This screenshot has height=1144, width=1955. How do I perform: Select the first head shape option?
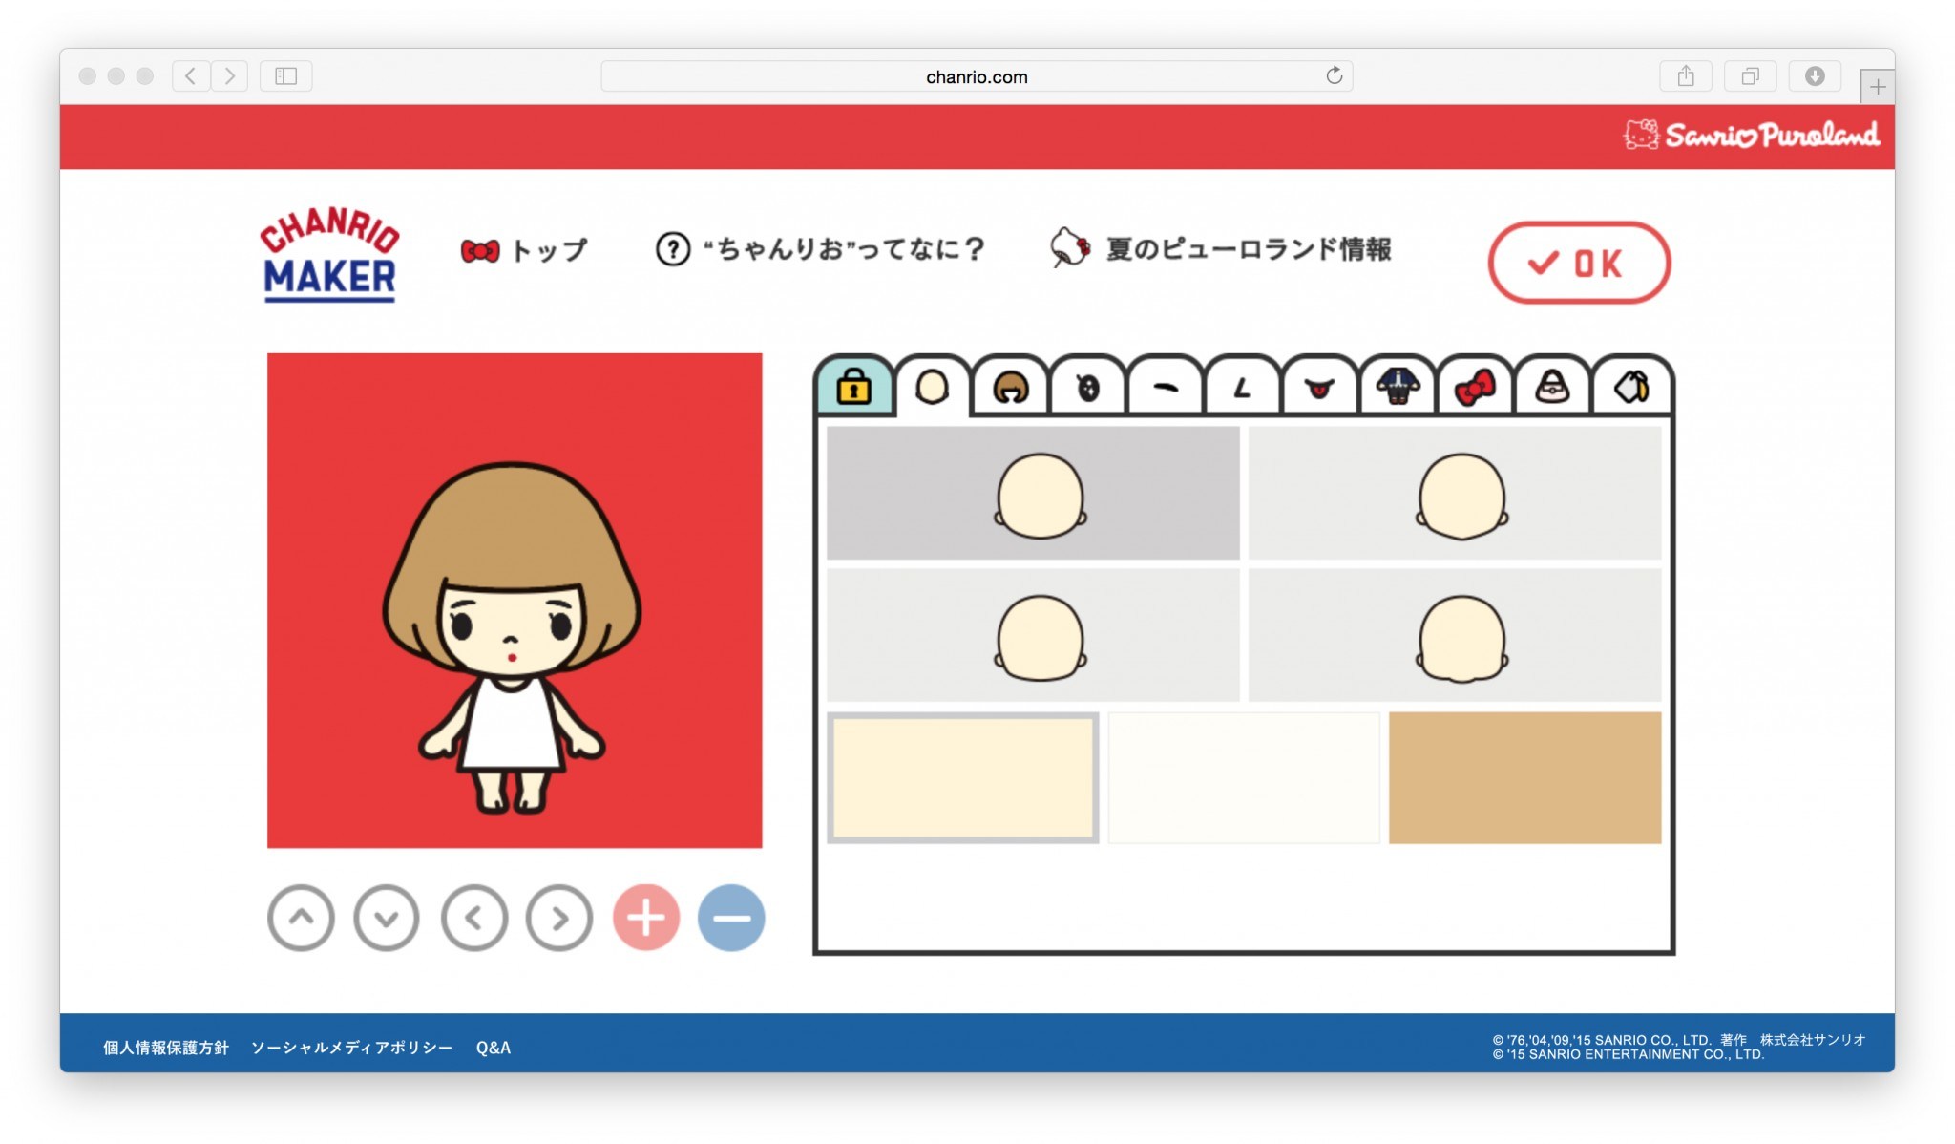coord(1036,494)
